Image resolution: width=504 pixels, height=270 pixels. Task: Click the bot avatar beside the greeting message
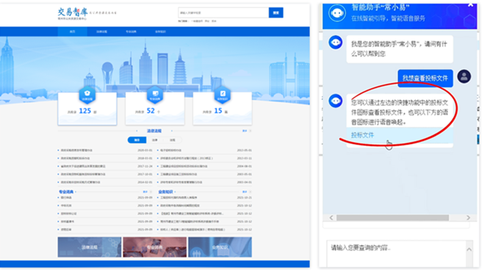(335, 43)
